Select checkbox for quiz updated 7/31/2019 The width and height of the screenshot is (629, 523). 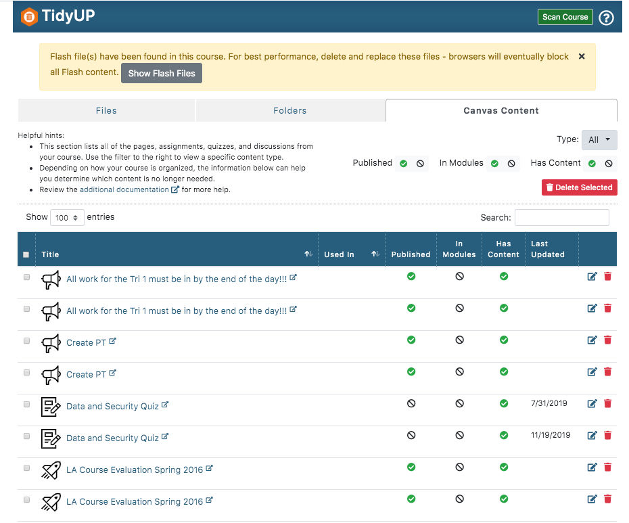(x=27, y=405)
